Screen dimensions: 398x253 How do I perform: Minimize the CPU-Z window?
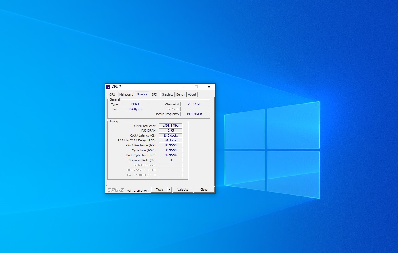[184, 87]
